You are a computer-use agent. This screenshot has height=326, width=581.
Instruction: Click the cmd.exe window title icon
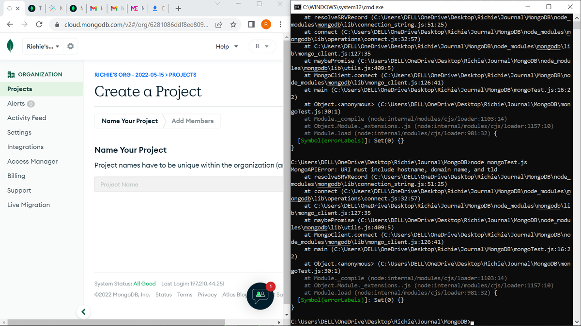coord(298,7)
